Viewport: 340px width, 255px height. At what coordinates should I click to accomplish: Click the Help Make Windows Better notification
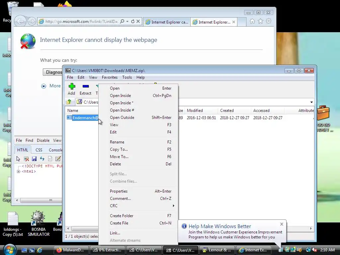[x=232, y=231]
